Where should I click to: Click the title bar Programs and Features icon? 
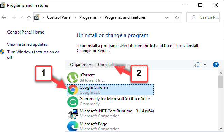(x=2, y=5)
